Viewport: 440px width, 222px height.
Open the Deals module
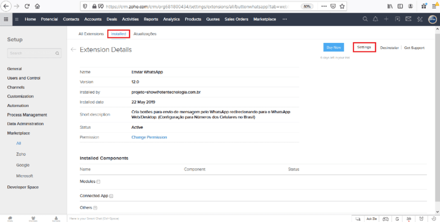(112, 19)
